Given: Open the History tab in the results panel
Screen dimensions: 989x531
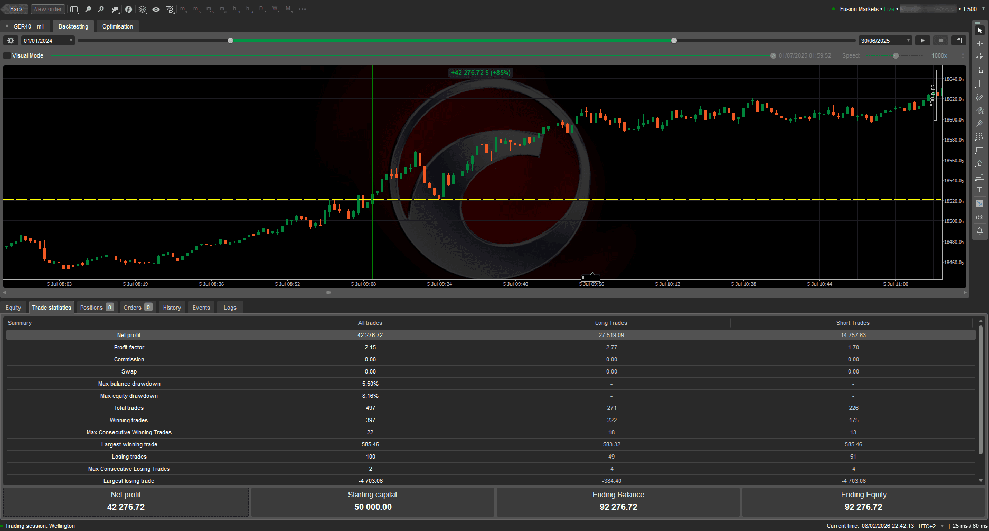Looking at the screenshot, I should 172,307.
